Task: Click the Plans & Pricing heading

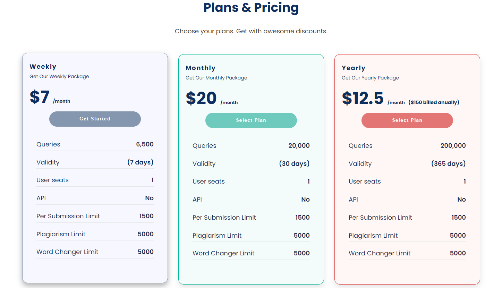Action: 251,7
